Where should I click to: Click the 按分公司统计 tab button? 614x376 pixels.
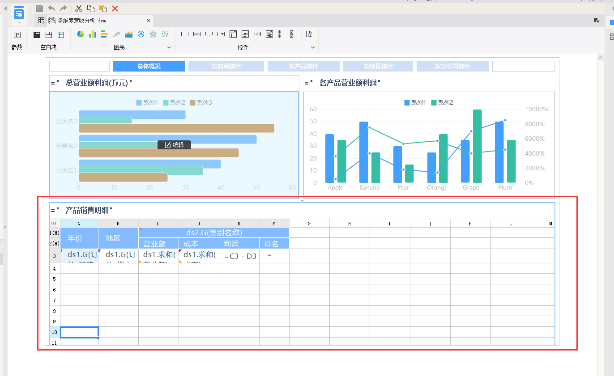pyautogui.click(x=452, y=66)
